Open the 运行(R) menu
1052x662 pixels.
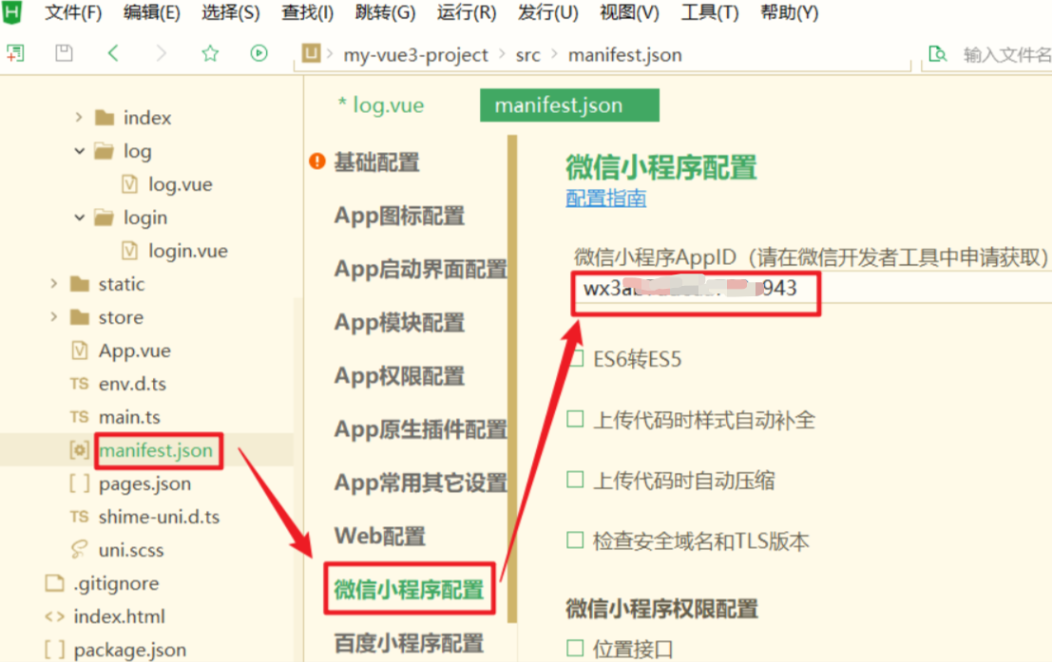pos(466,13)
